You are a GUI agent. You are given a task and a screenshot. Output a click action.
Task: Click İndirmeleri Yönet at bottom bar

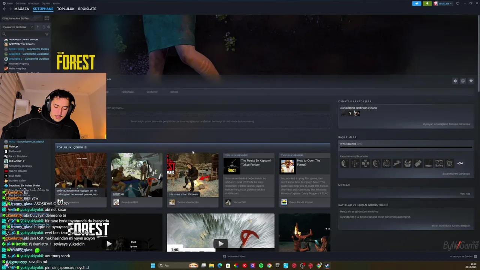click(234, 256)
